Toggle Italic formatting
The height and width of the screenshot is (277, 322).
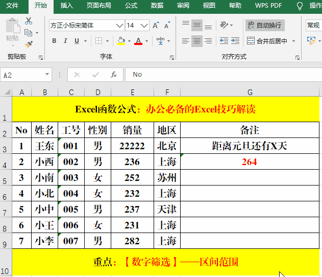(65, 41)
